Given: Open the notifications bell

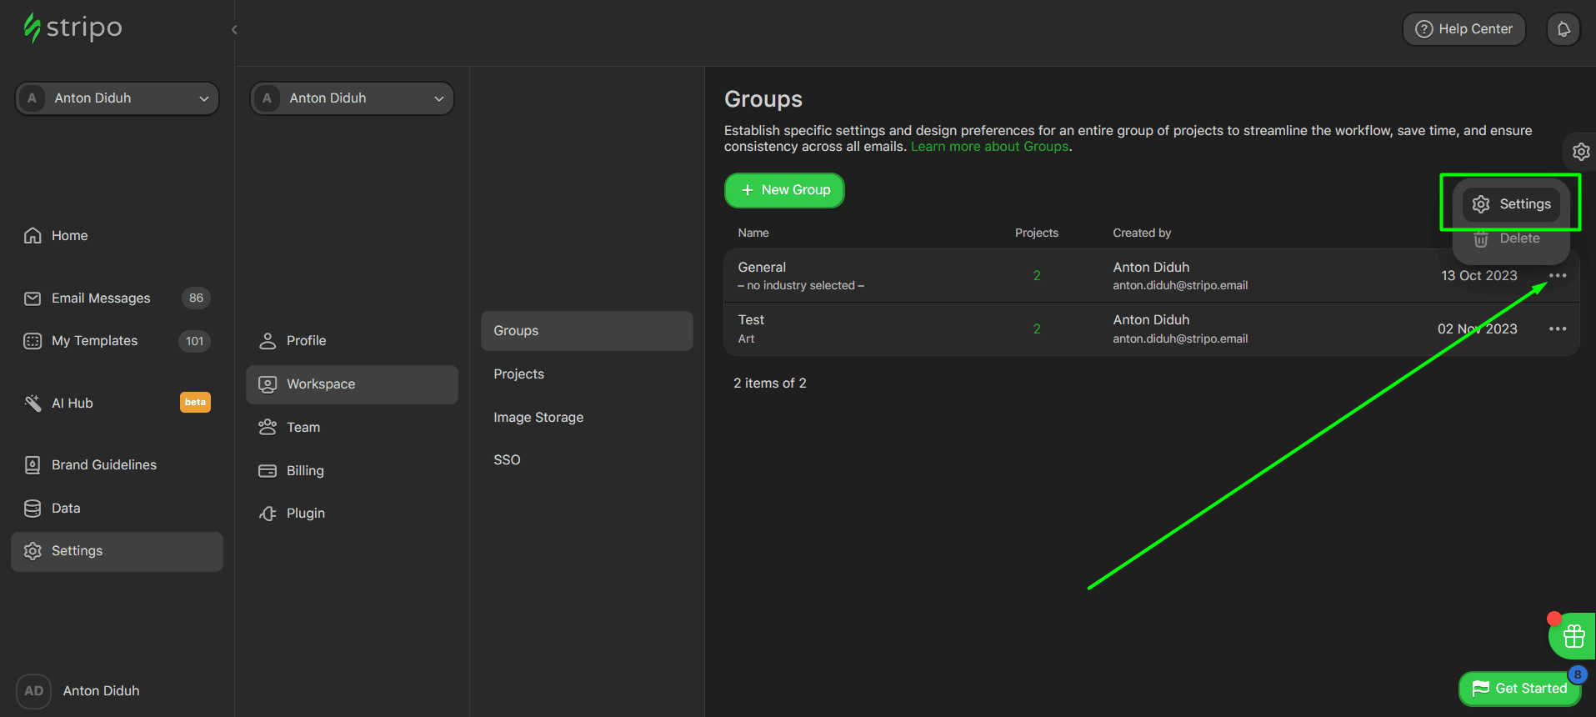Looking at the screenshot, I should click(x=1563, y=29).
